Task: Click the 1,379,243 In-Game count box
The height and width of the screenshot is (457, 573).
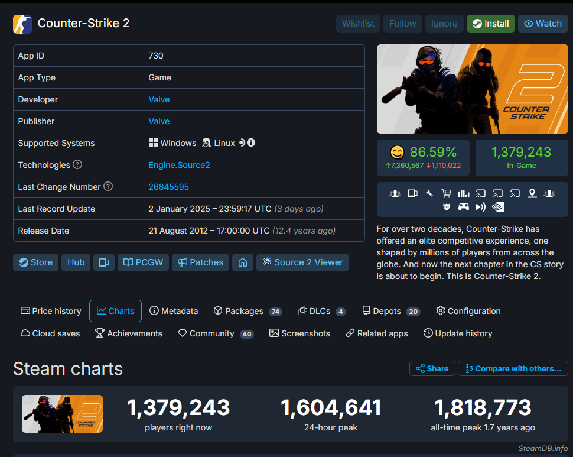Action: pos(522,158)
